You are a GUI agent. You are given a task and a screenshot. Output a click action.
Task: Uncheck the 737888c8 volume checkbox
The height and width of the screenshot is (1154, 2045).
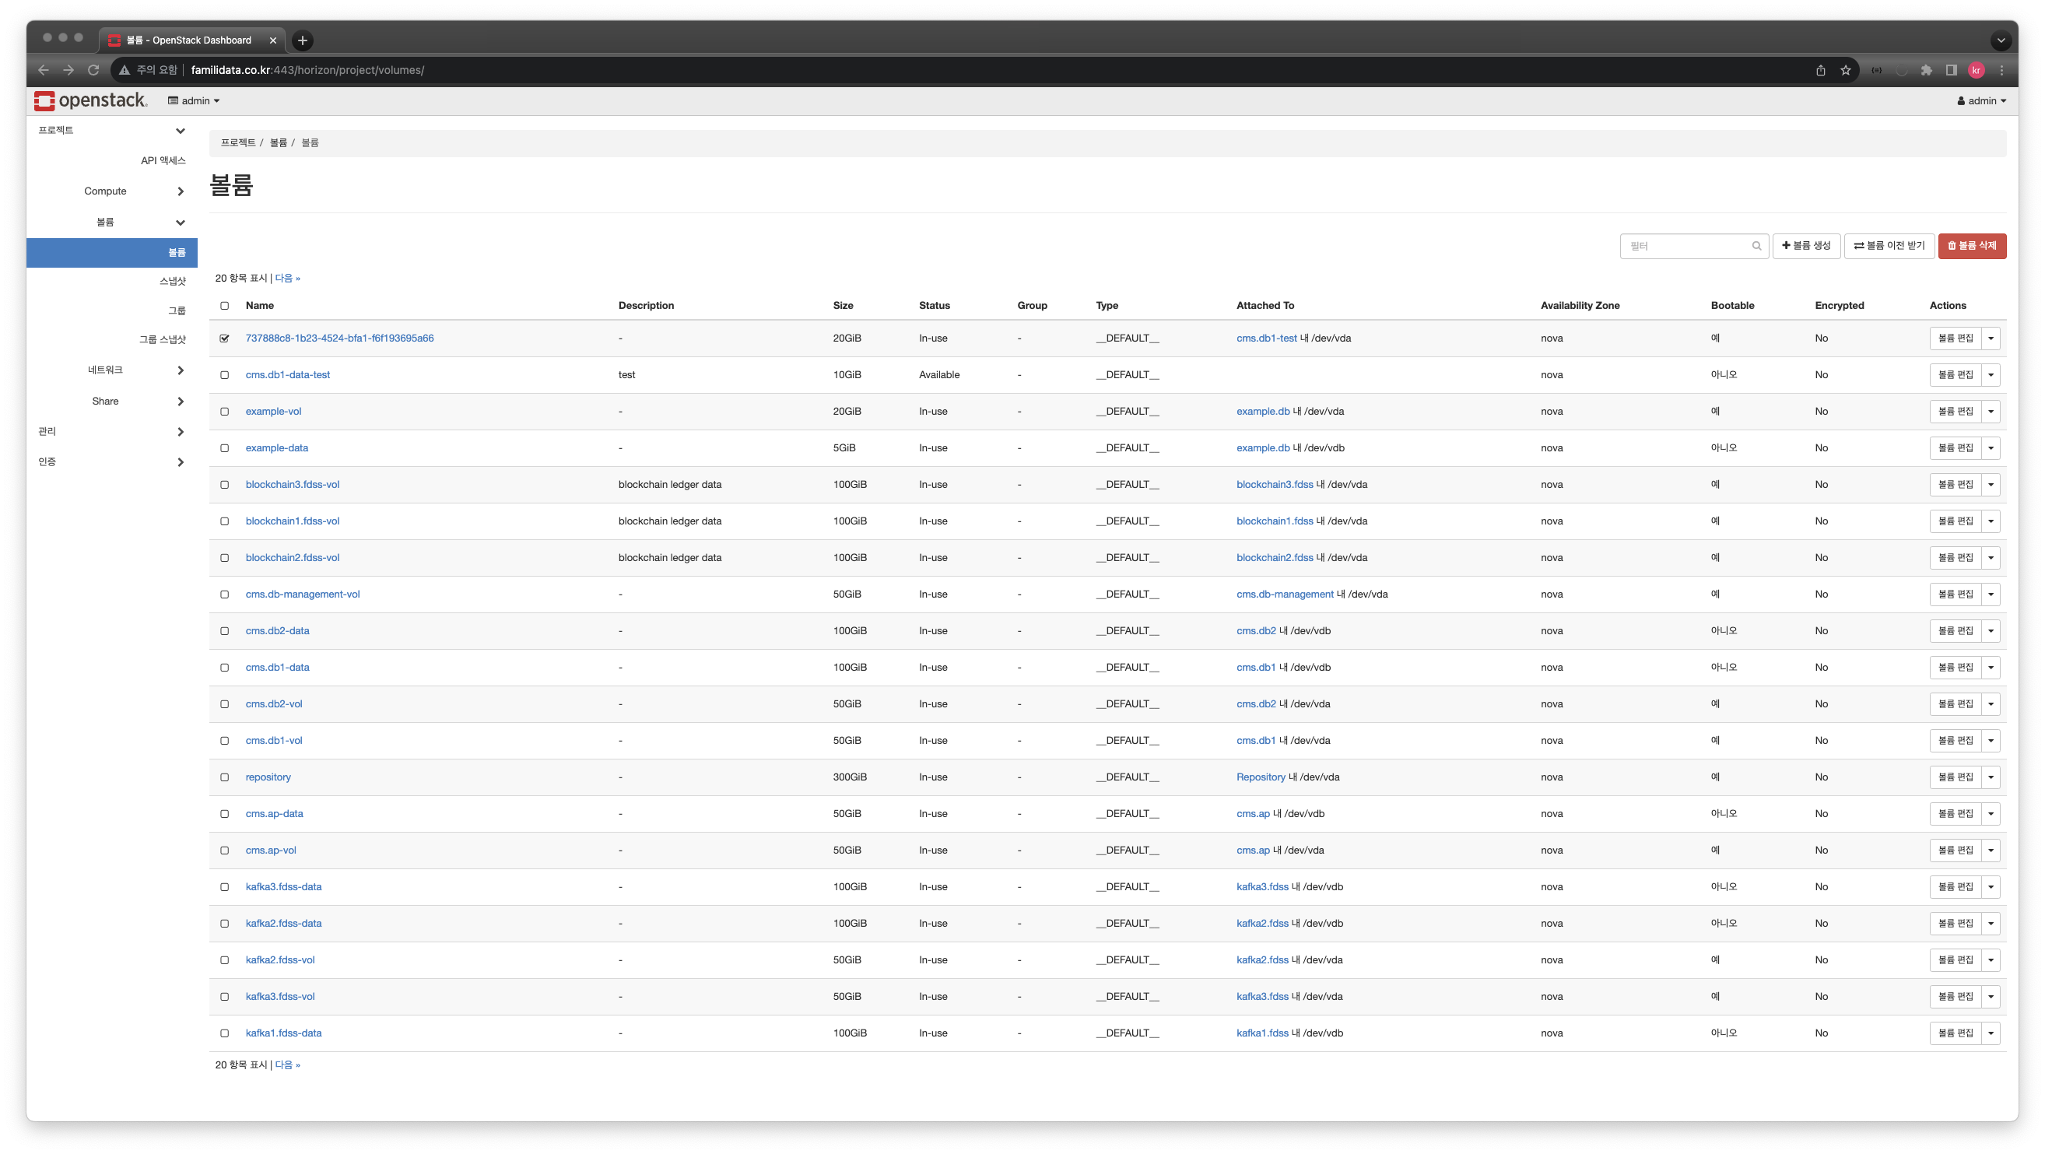click(225, 338)
